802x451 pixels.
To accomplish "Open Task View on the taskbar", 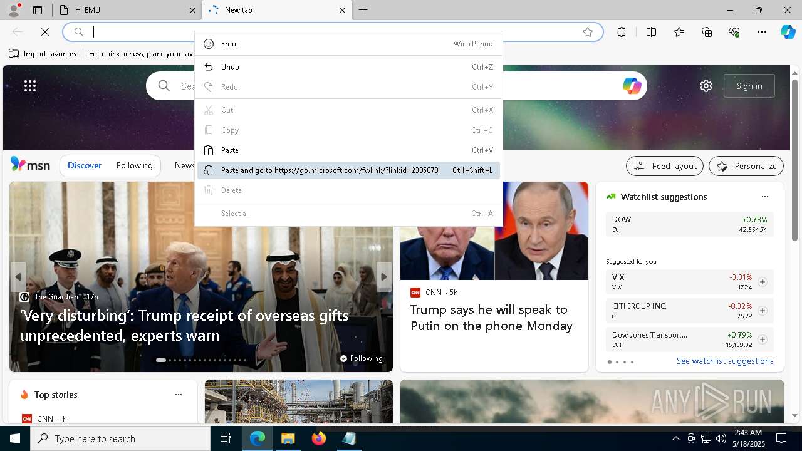I will point(226,438).
